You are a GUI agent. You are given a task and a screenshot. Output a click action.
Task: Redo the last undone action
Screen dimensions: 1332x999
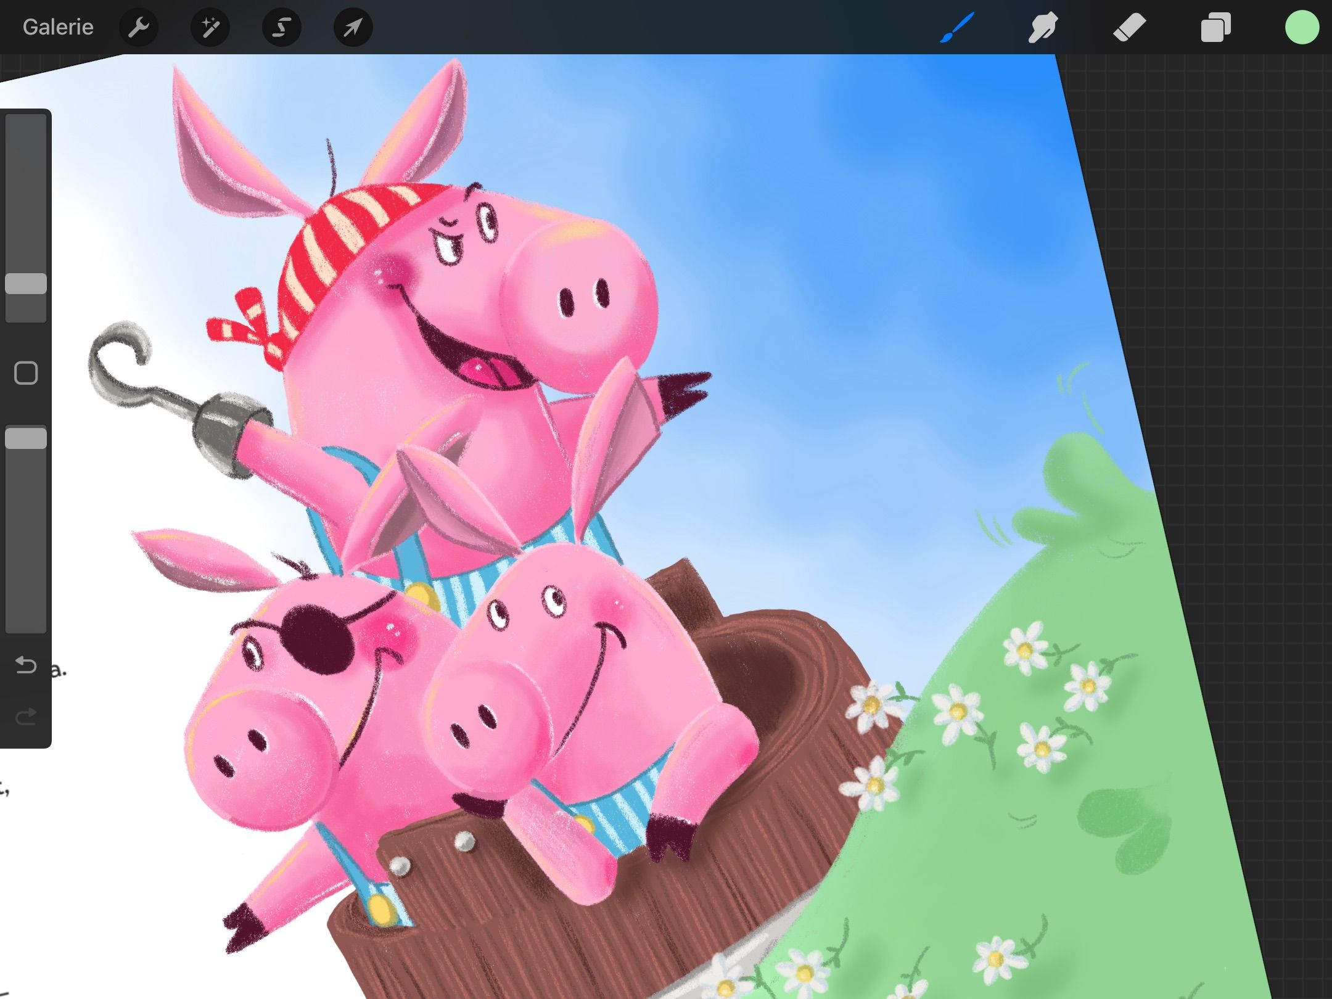26,716
